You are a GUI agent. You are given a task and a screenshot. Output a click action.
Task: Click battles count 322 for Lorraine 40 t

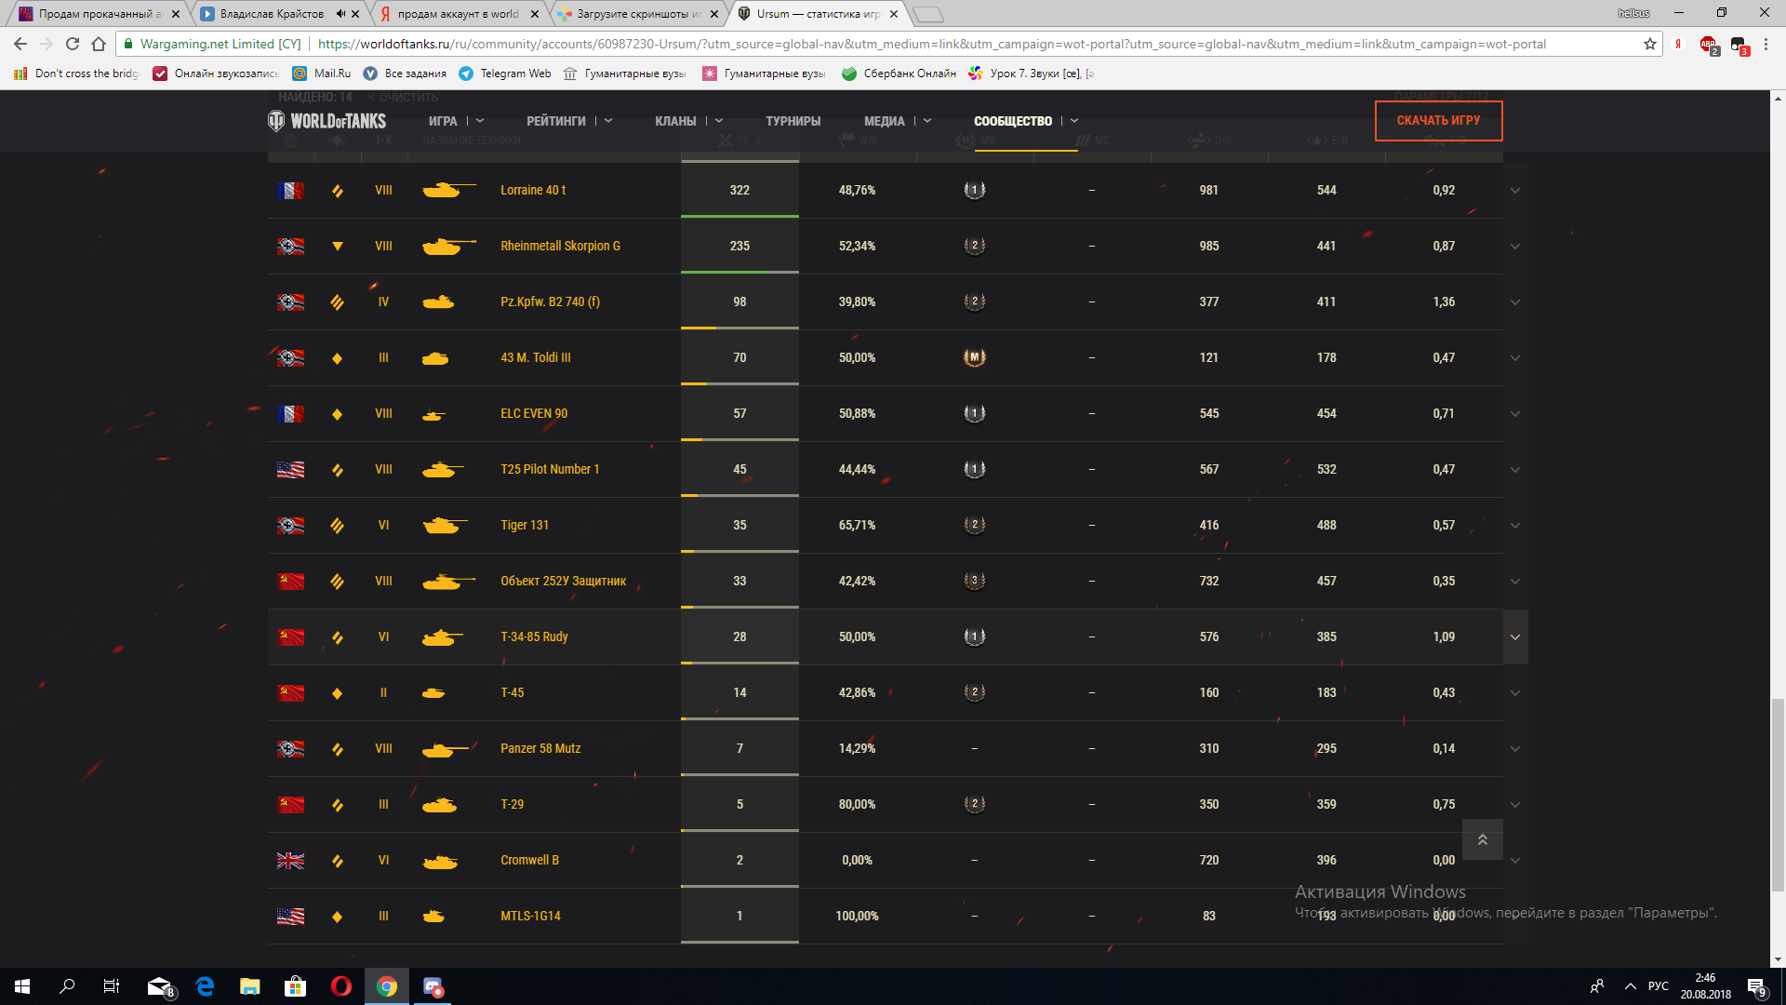coord(740,190)
